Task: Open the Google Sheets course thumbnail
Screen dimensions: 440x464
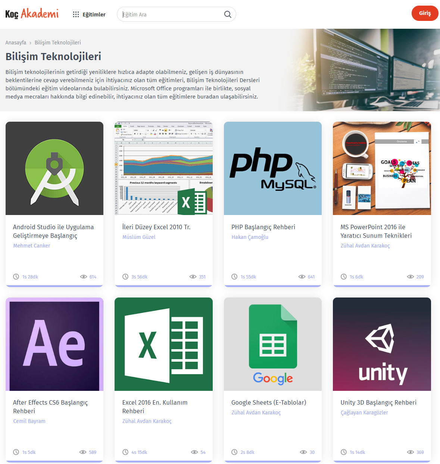Action: 273,344
